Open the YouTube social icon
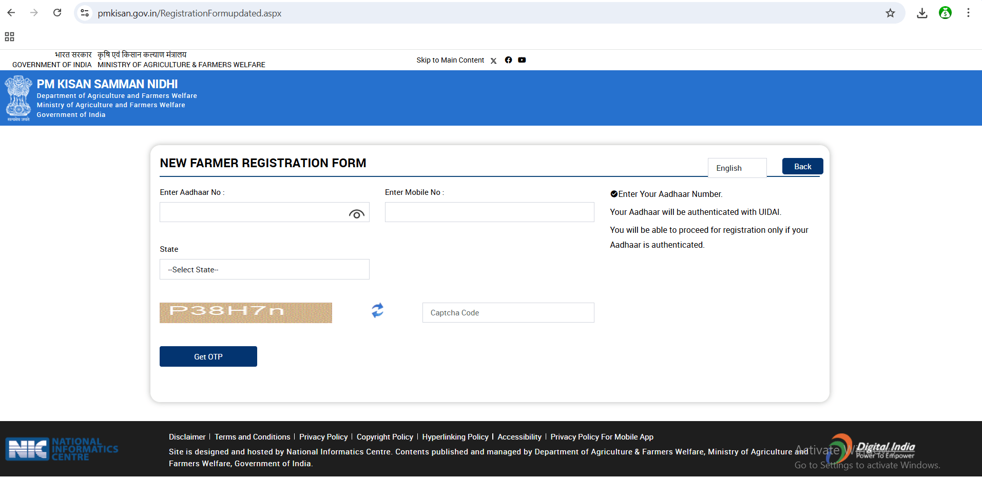Viewport: 982px width, 478px height. click(x=522, y=60)
